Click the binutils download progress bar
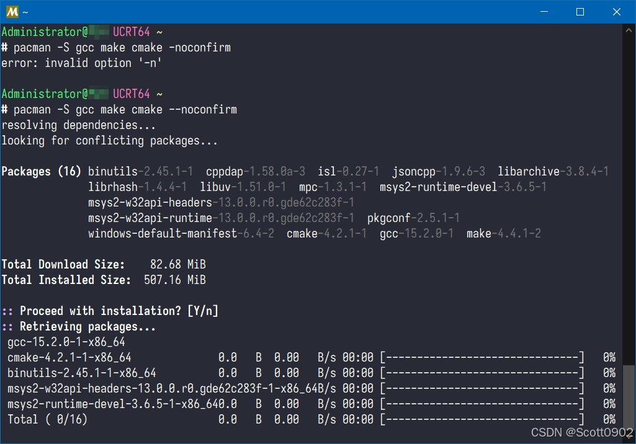Screen dimensions: 636x444 coord(482,373)
